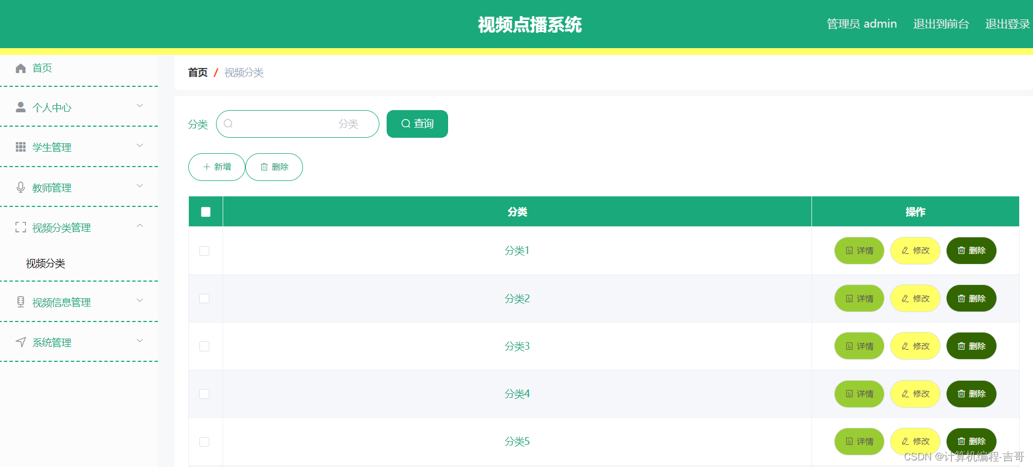Click the 分类3 cell text
This screenshot has height=467, width=1033.
point(517,346)
